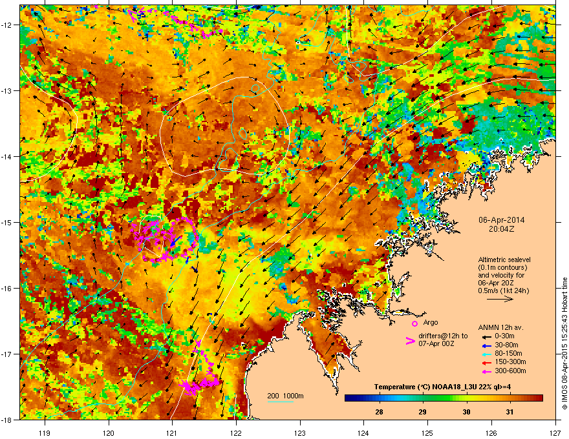The width and height of the screenshot is (569, 439).
Task: Click the longitude axis label 123
Action: pyautogui.click(x=300, y=433)
